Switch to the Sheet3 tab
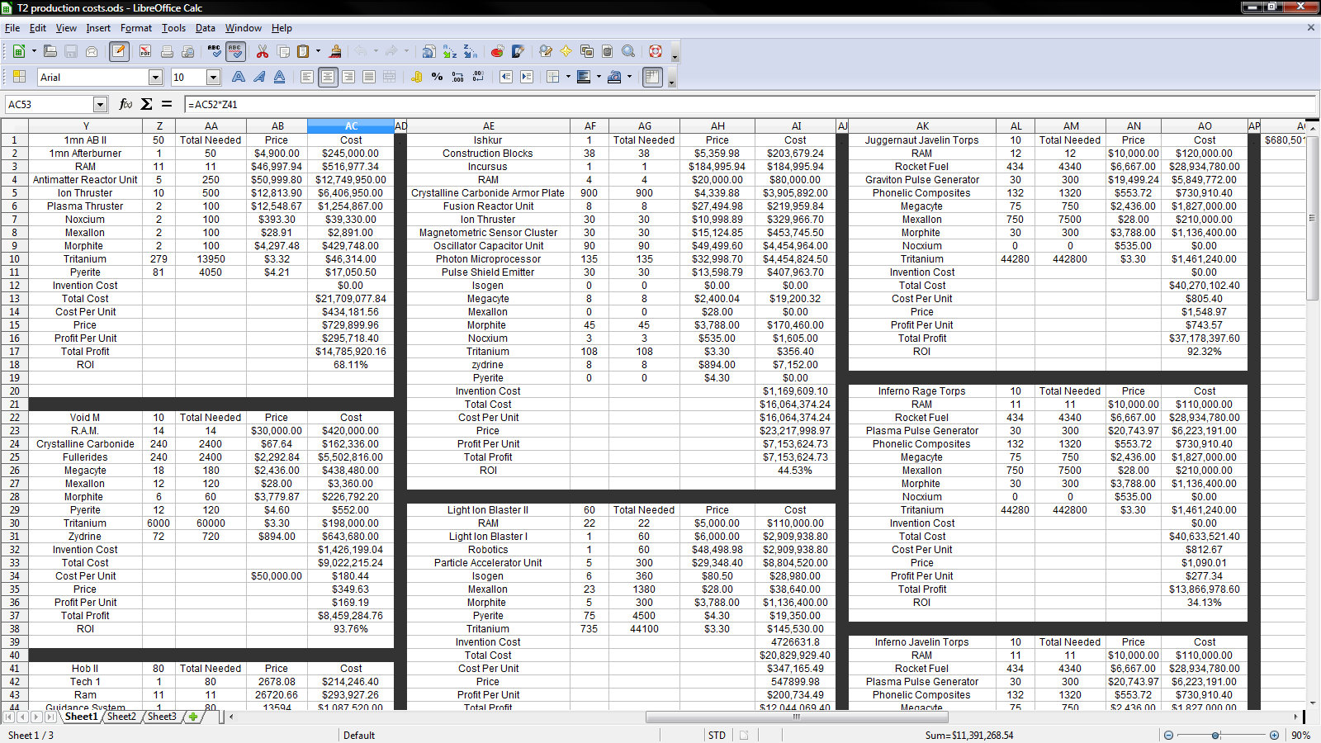 162,717
